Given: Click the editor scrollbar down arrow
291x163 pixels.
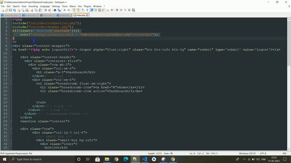Looking at the screenshot, I should [x=289, y=149].
